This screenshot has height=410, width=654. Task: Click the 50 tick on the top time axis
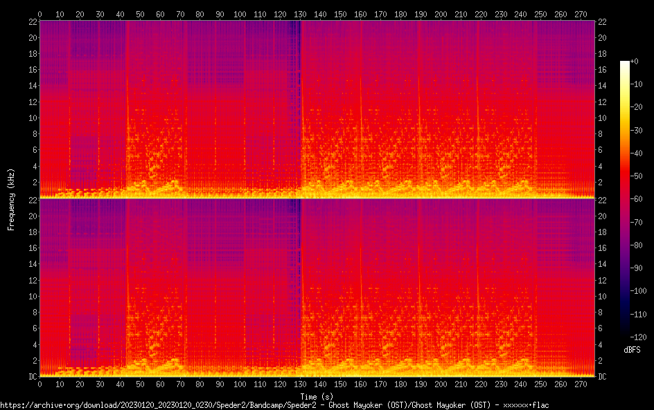tap(140, 14)
